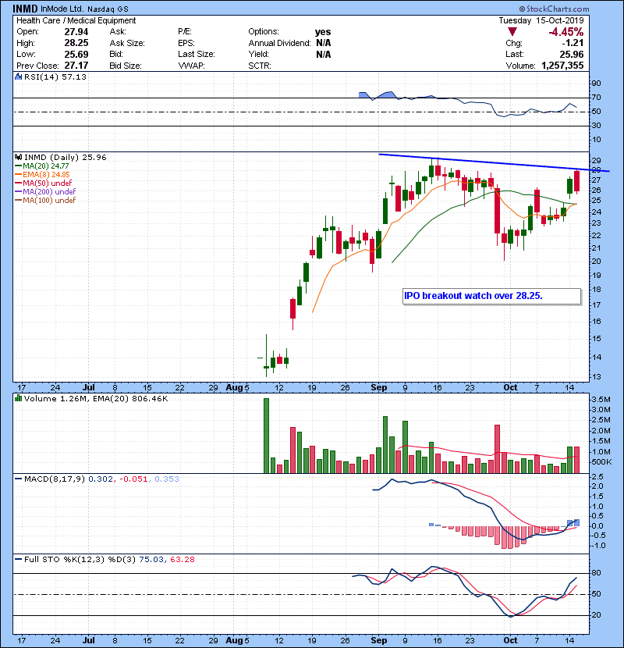Click the MA(50) undef legend entry
Screen dimensions: 624x648
click(44, 183)
